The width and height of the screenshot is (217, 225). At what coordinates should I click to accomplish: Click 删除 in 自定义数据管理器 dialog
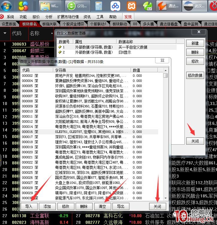tap(195, 52)
